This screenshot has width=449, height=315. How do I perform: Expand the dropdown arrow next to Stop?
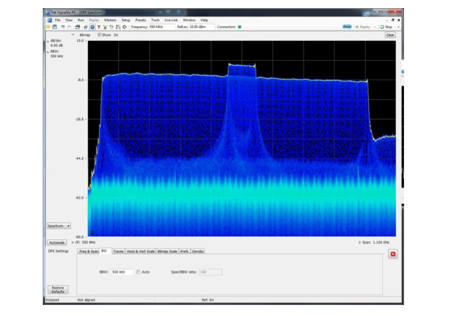(x=399, y=27)
